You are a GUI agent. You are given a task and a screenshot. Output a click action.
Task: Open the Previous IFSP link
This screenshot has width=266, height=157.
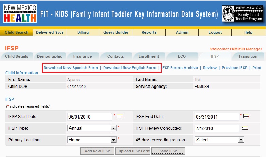234,68
